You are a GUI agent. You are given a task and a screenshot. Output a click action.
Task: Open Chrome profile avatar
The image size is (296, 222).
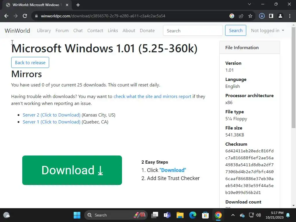click(280, 16)
